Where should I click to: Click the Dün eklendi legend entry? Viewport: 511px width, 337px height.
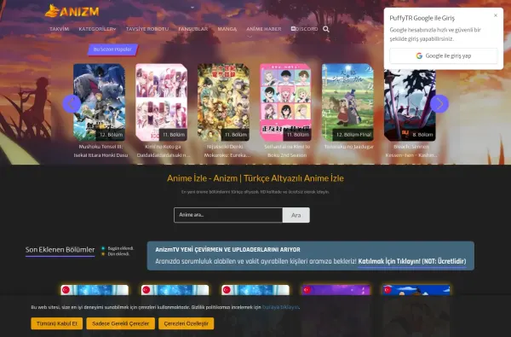pyautogui.click(x=115, y=253)
